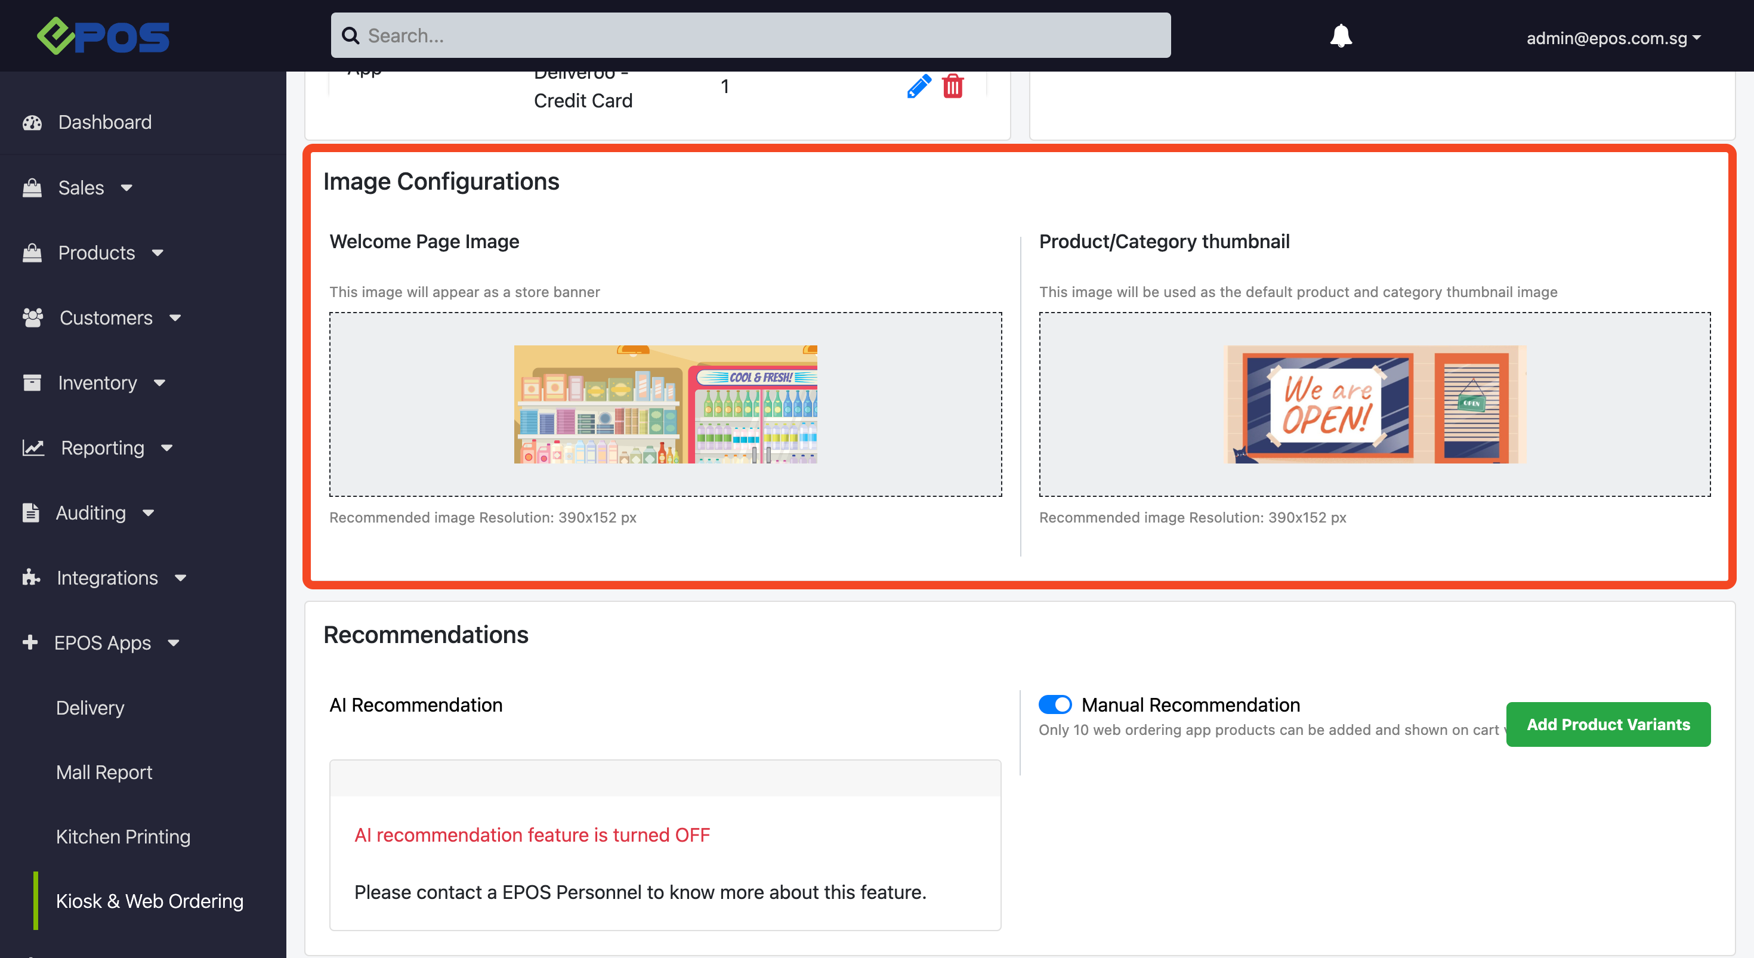Click the Manual Recommendation label
Image resolution: width=1754 pixels, height=958 pixels.
tap(1191, 706)
